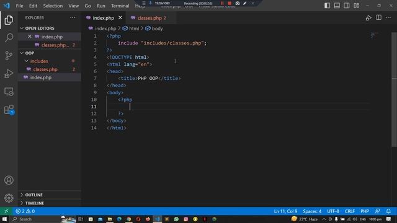The height and width of the screenshot is (223, 397).
Task: Open the Source Control view
Action: coord(9,55)
